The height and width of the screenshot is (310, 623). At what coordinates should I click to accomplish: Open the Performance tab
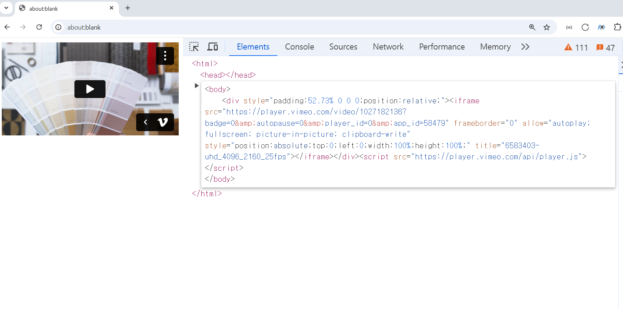click(442, 47)
